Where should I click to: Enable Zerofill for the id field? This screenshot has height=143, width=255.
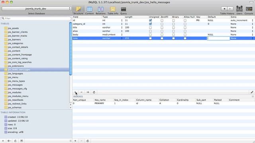click(x=162, y=20)
